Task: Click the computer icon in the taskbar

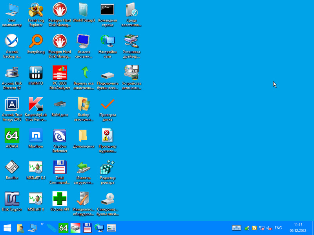Action: coord(32,228)
